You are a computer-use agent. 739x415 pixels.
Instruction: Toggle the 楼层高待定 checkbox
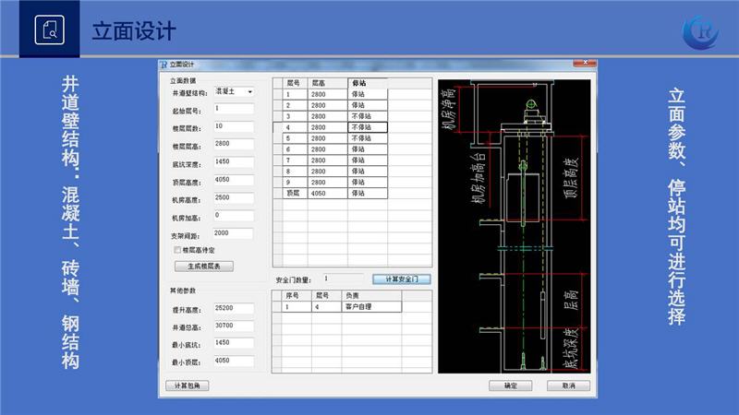pyautogui.click(x=178, y=250)
